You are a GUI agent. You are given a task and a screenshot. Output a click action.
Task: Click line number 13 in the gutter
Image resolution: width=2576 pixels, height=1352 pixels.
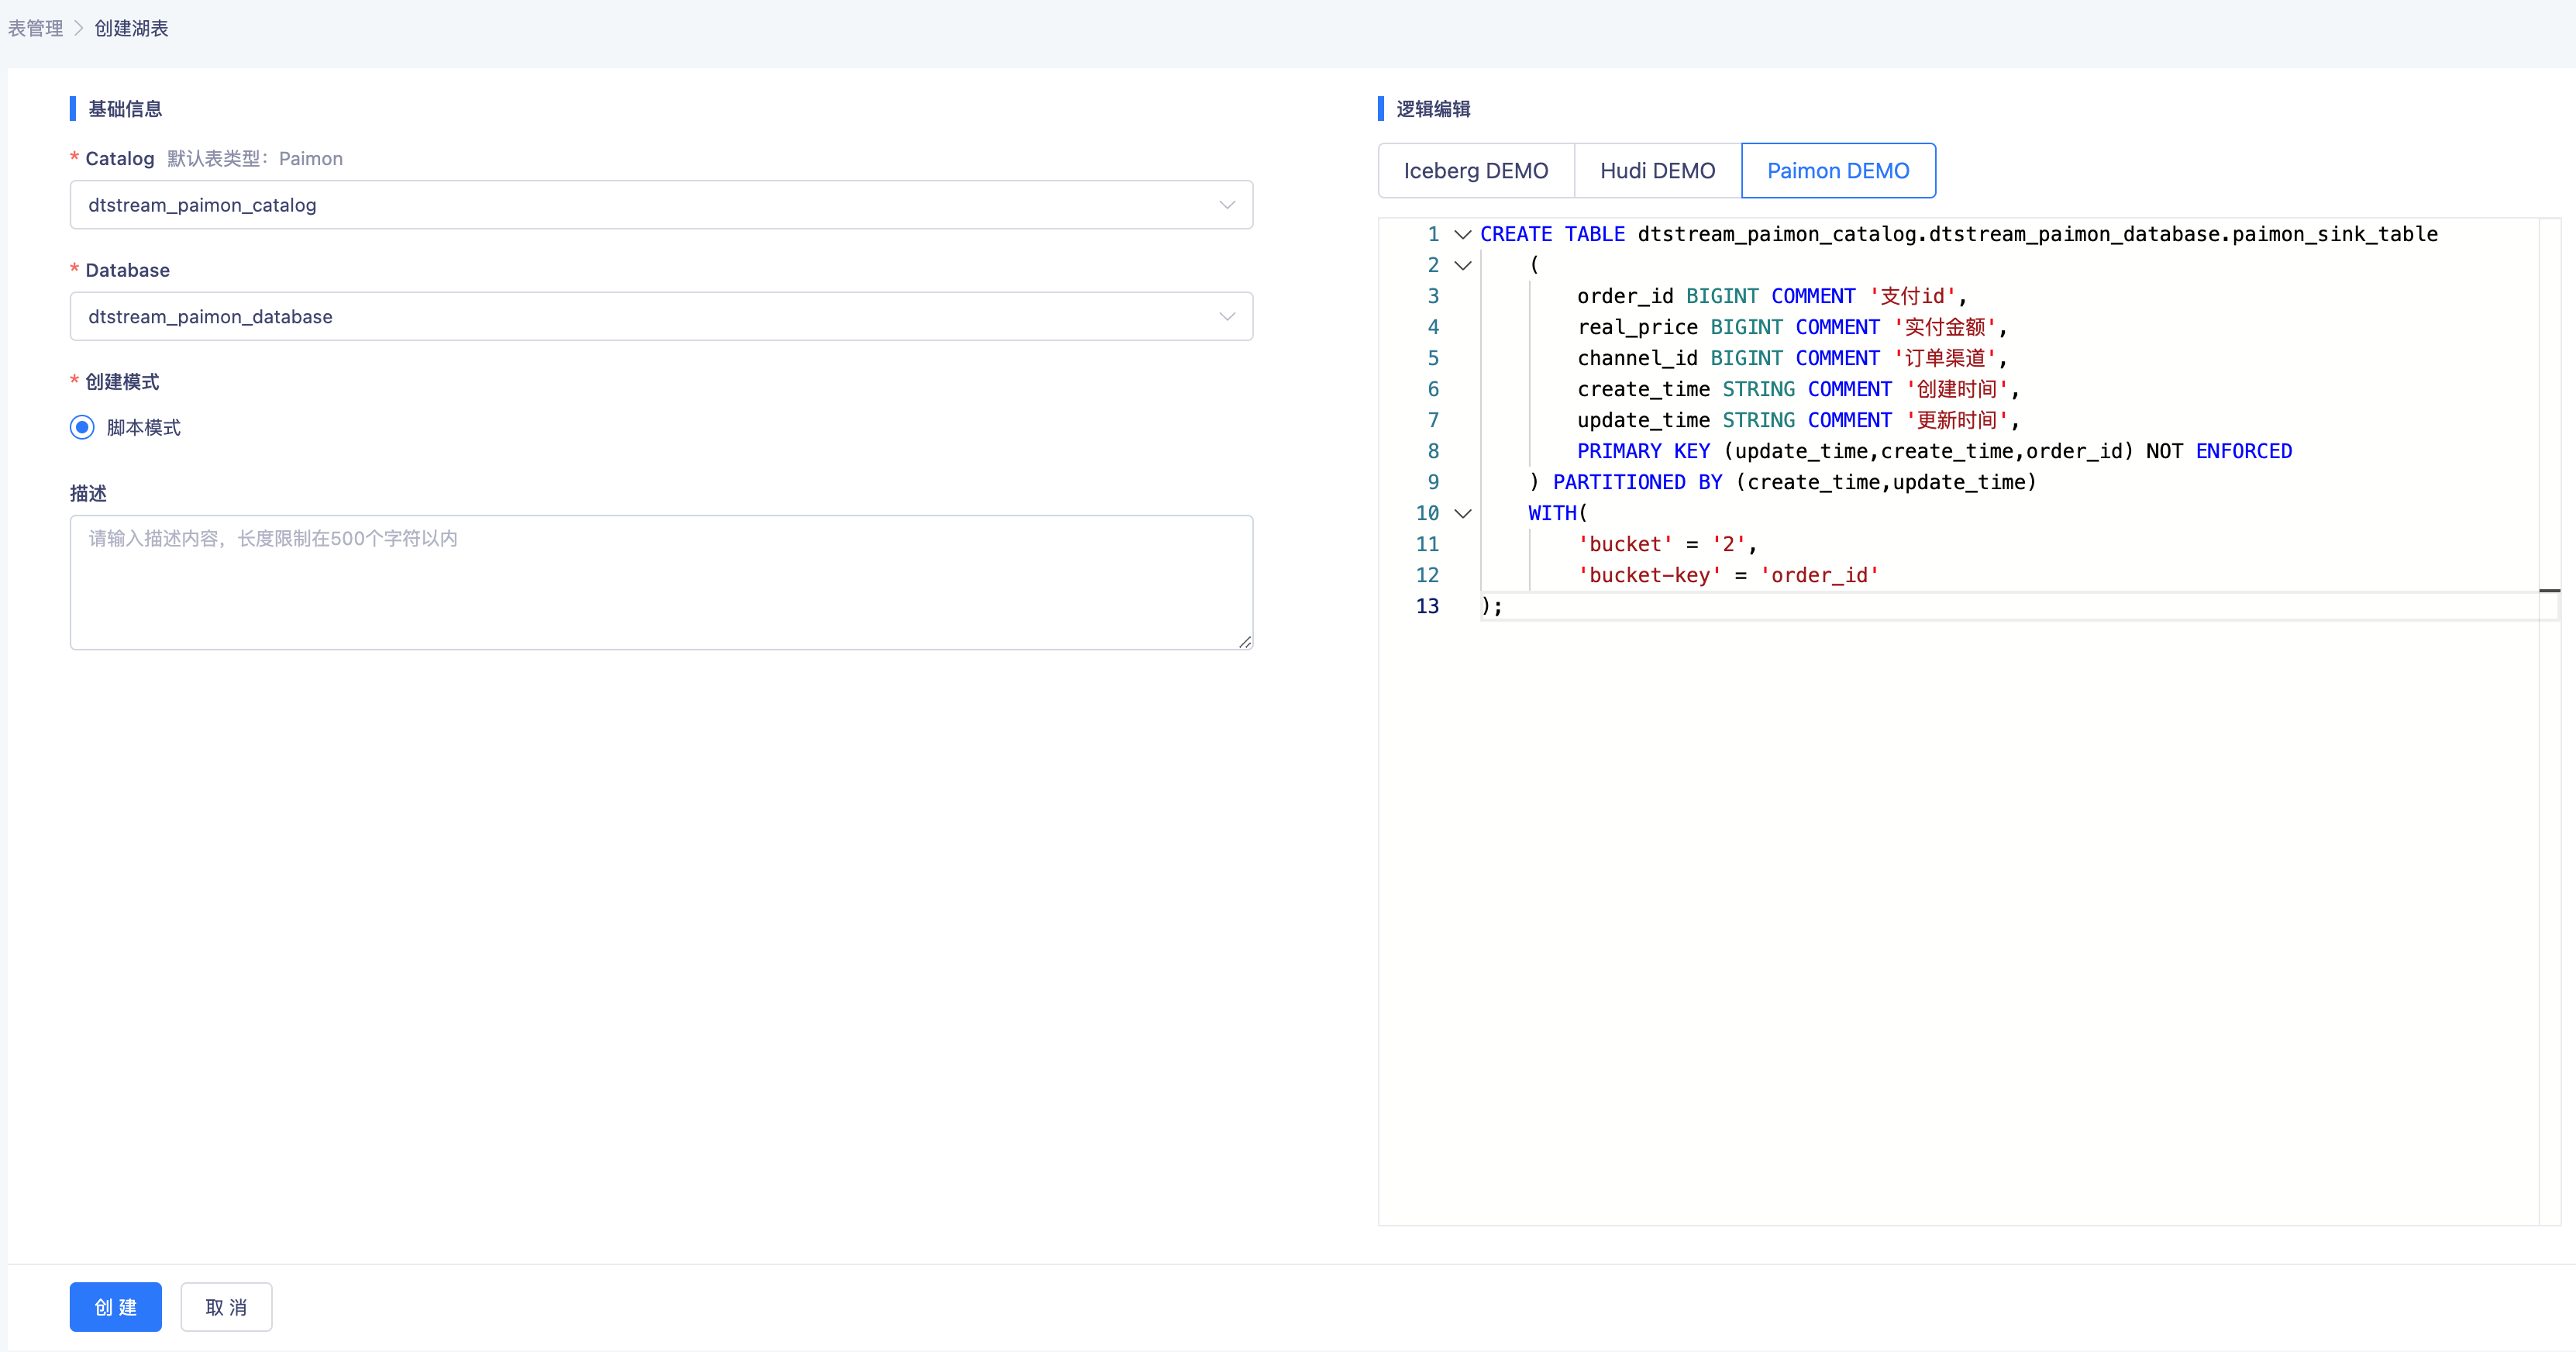(x=1427, y=606)
